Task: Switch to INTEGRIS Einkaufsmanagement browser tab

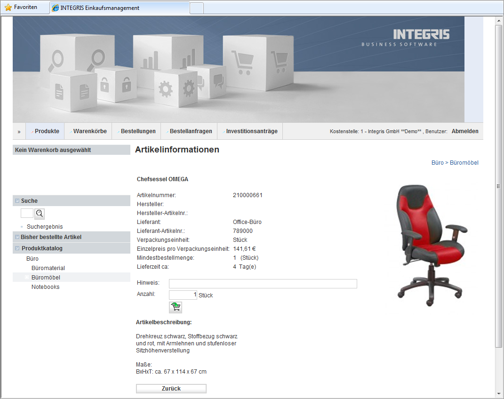Action: (x=120, y=8)
